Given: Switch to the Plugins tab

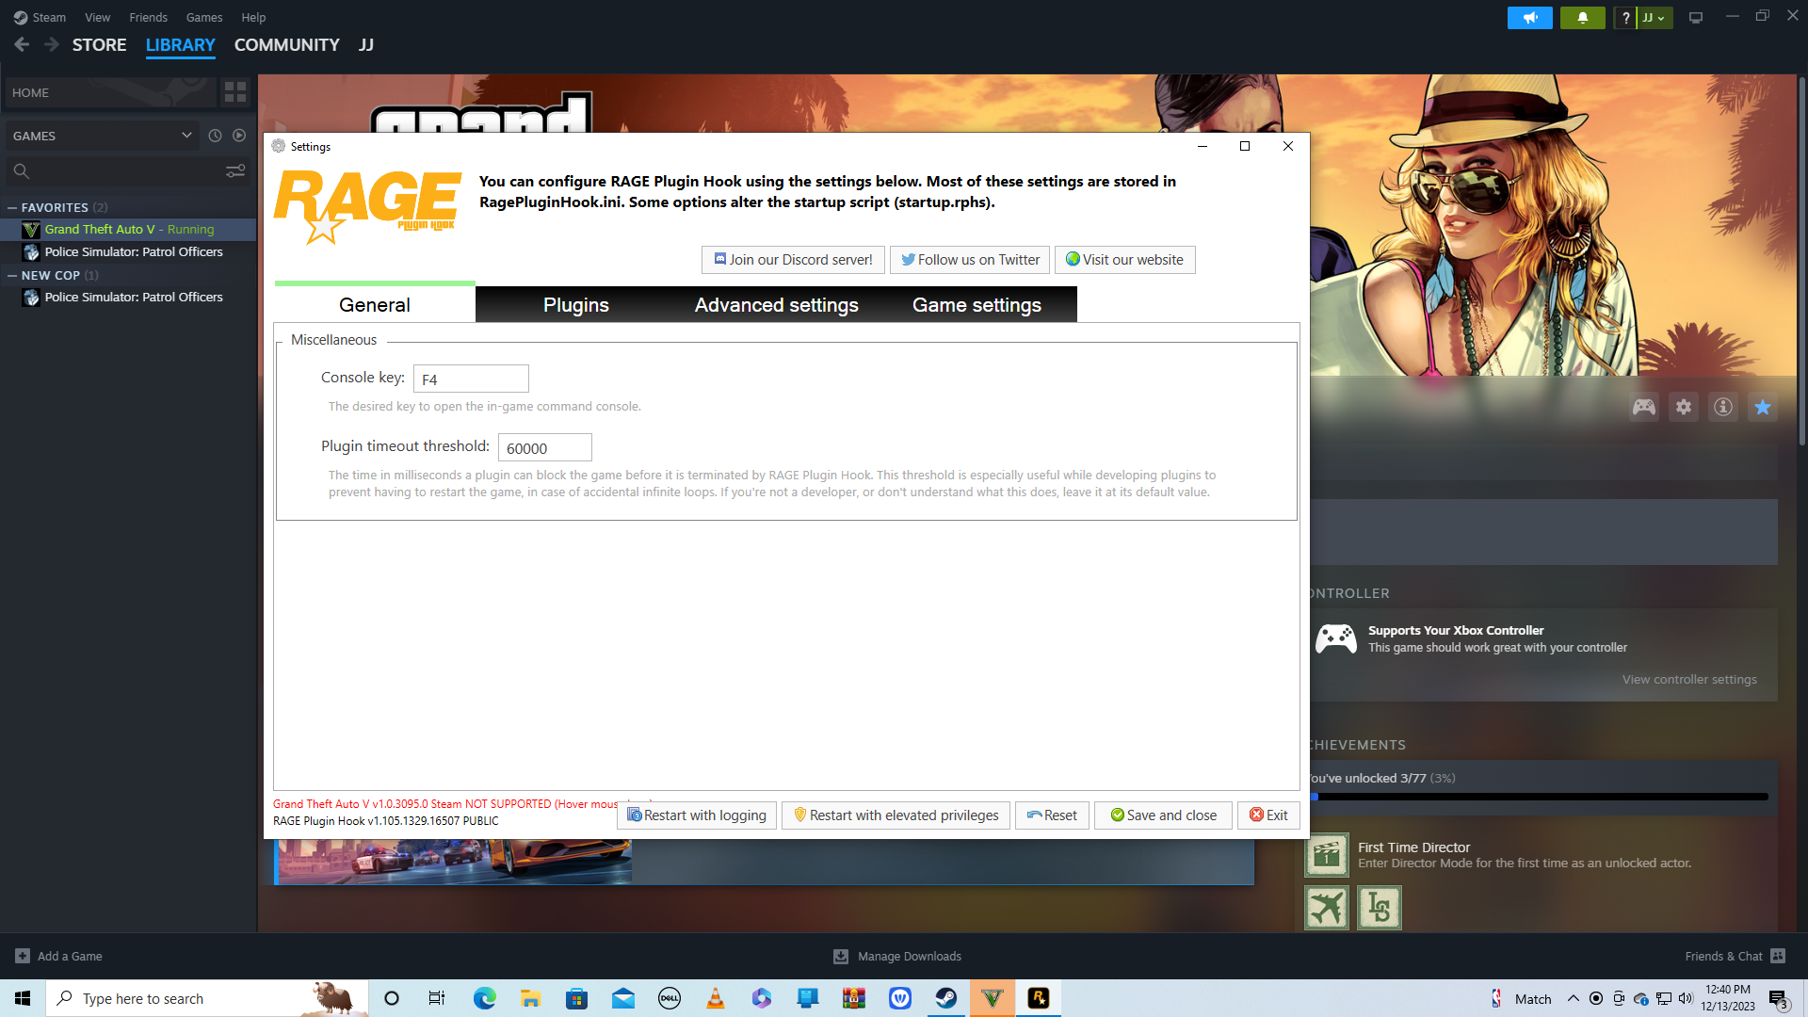Looking at the screenshot, I should pyautogui.click(x=575, y=305).
